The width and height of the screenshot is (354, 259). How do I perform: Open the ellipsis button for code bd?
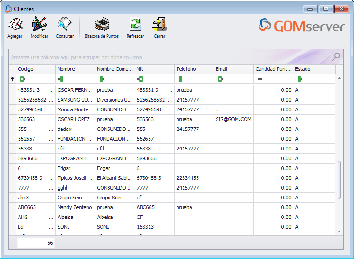pyautogui.click(x=52, y=227)
